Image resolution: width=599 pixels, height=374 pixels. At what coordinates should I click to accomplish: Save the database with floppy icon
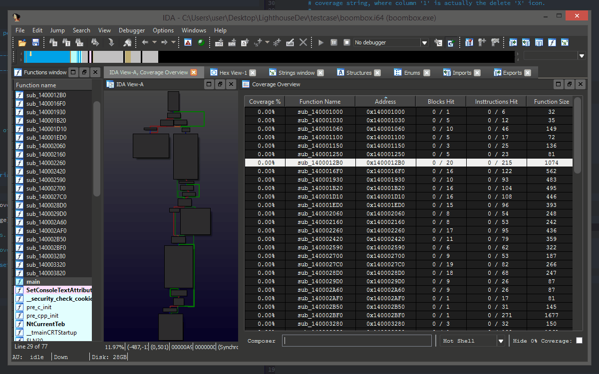pyautogui.click(x=36, y=42)
